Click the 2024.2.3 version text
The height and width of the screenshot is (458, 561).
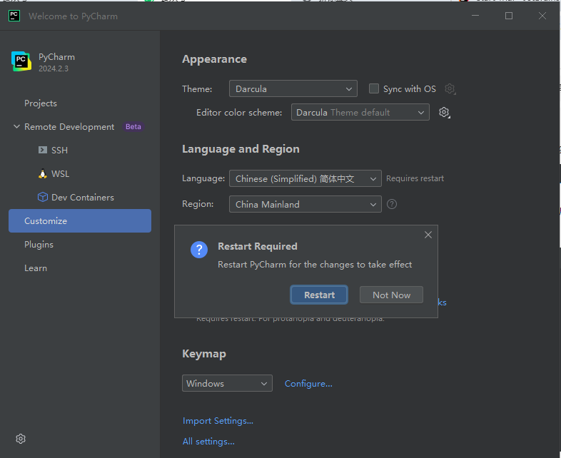tap(54, 68)
